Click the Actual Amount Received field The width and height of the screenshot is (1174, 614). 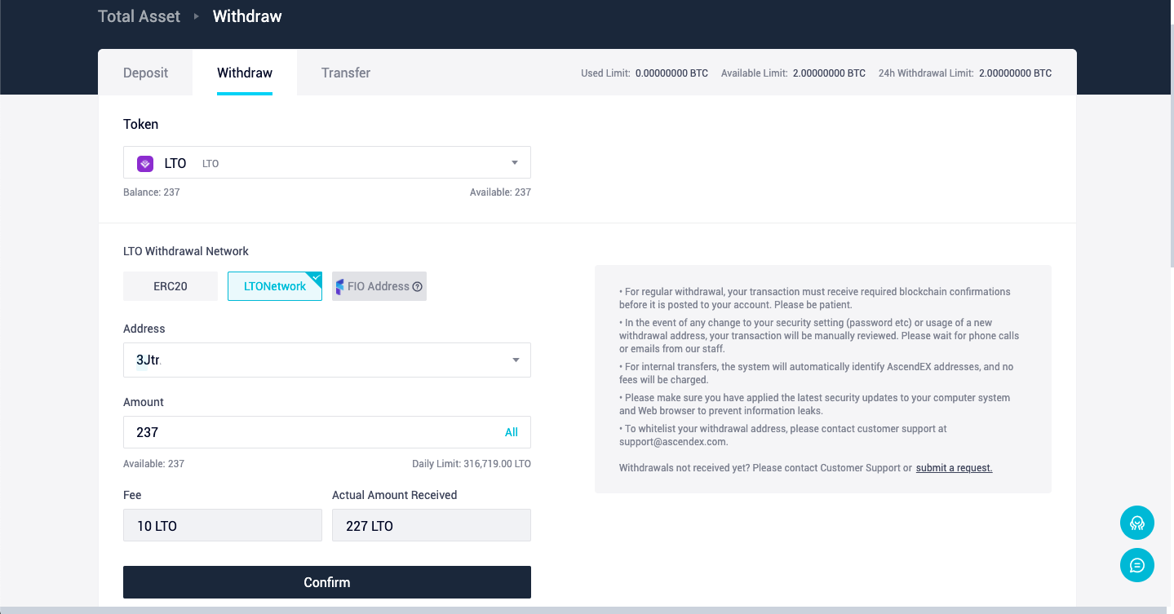point(432,525)
